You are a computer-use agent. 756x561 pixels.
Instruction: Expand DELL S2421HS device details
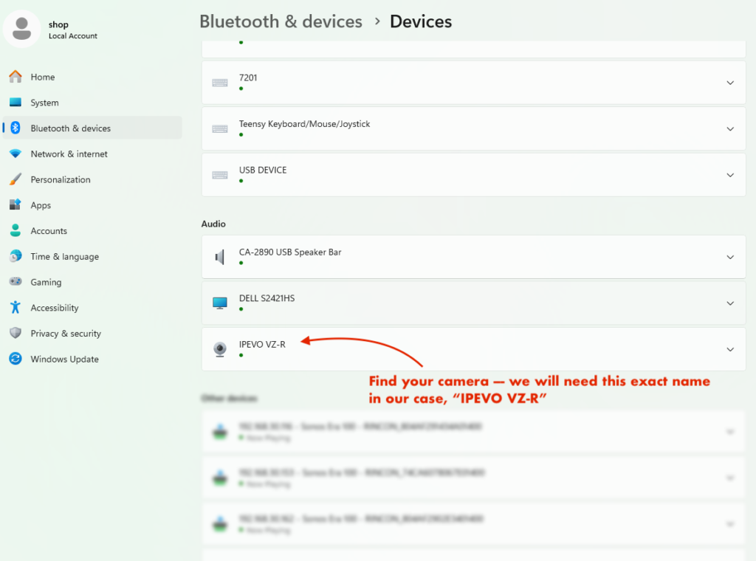730,303
